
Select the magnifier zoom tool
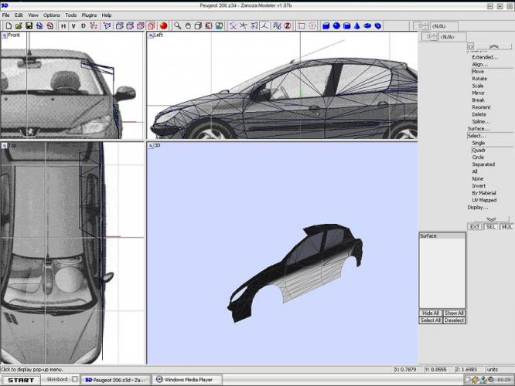[177, 25]
